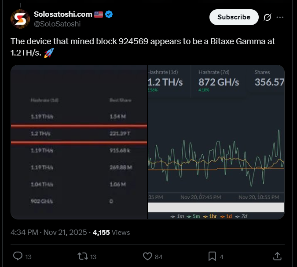Like the tweet with the heart icon
Viewport: 297px width, 267px height.
point(147,256)
